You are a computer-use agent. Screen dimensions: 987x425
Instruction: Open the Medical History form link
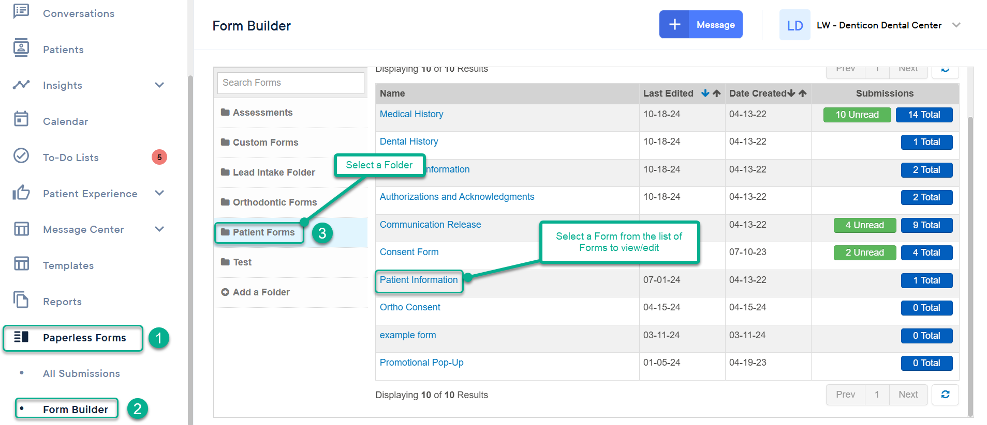pos(411,114)
